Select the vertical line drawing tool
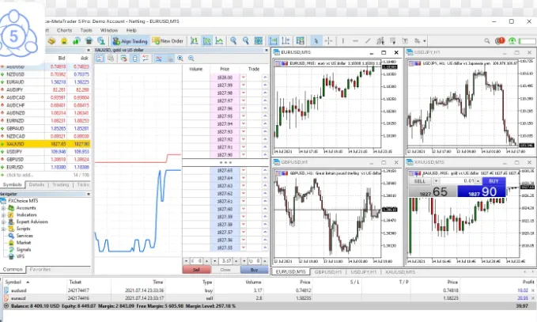The width and height of the screenshot is (537, 322). 342,41
